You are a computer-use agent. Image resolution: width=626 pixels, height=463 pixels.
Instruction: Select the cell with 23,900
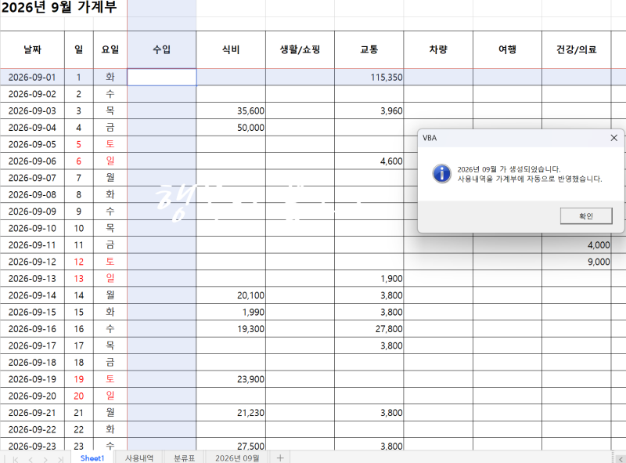(x=231, y=379)
